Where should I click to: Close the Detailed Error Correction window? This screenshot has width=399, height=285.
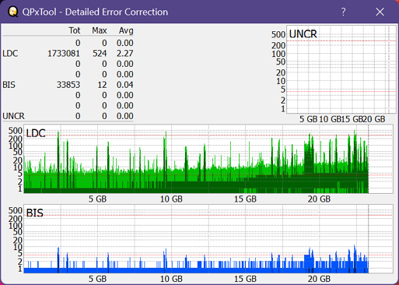tap(380, 12)
